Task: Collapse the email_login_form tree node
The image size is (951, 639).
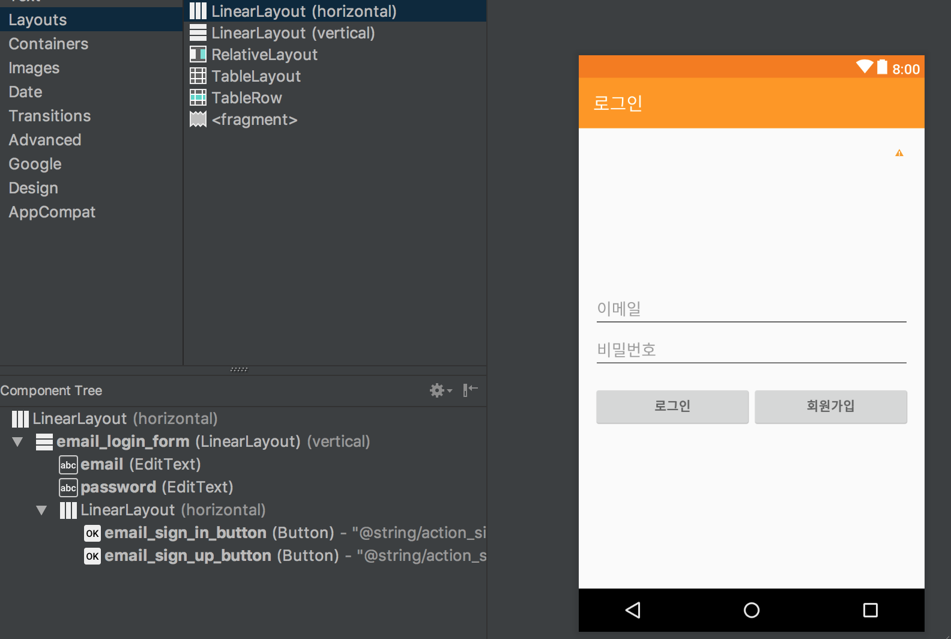Action: 17,442
